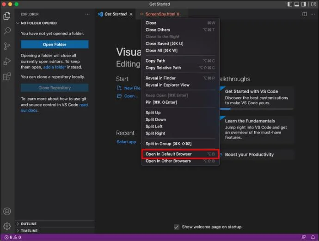Choose Close from the context menu

180,23
